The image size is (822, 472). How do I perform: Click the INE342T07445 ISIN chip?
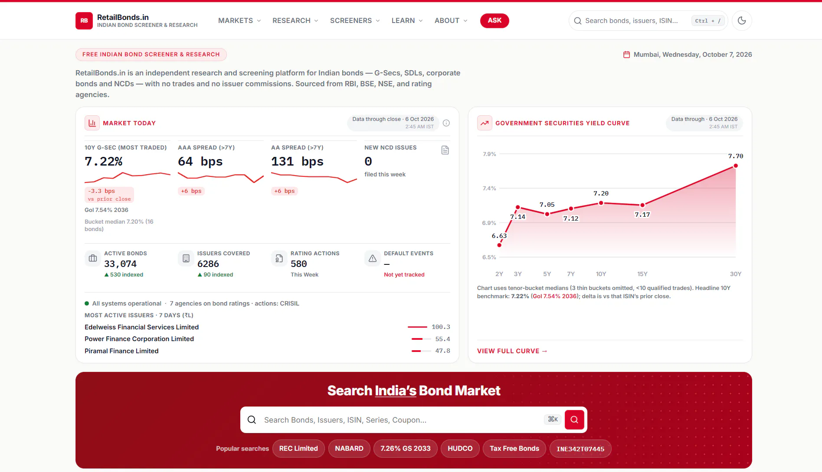(x=580, y=449)
